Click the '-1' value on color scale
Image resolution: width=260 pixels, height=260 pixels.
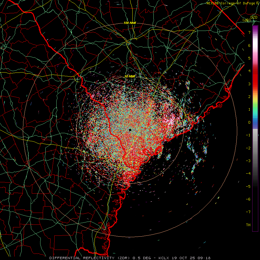pos(248,135)
